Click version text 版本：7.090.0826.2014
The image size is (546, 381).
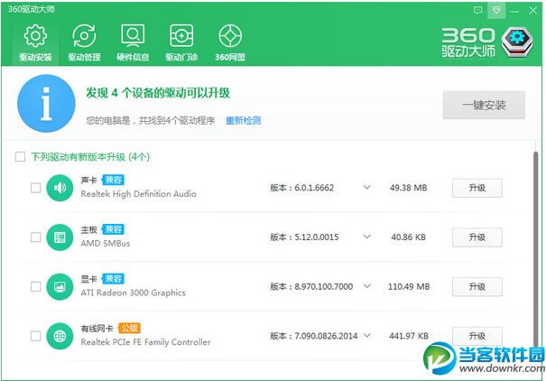(314, 337)
